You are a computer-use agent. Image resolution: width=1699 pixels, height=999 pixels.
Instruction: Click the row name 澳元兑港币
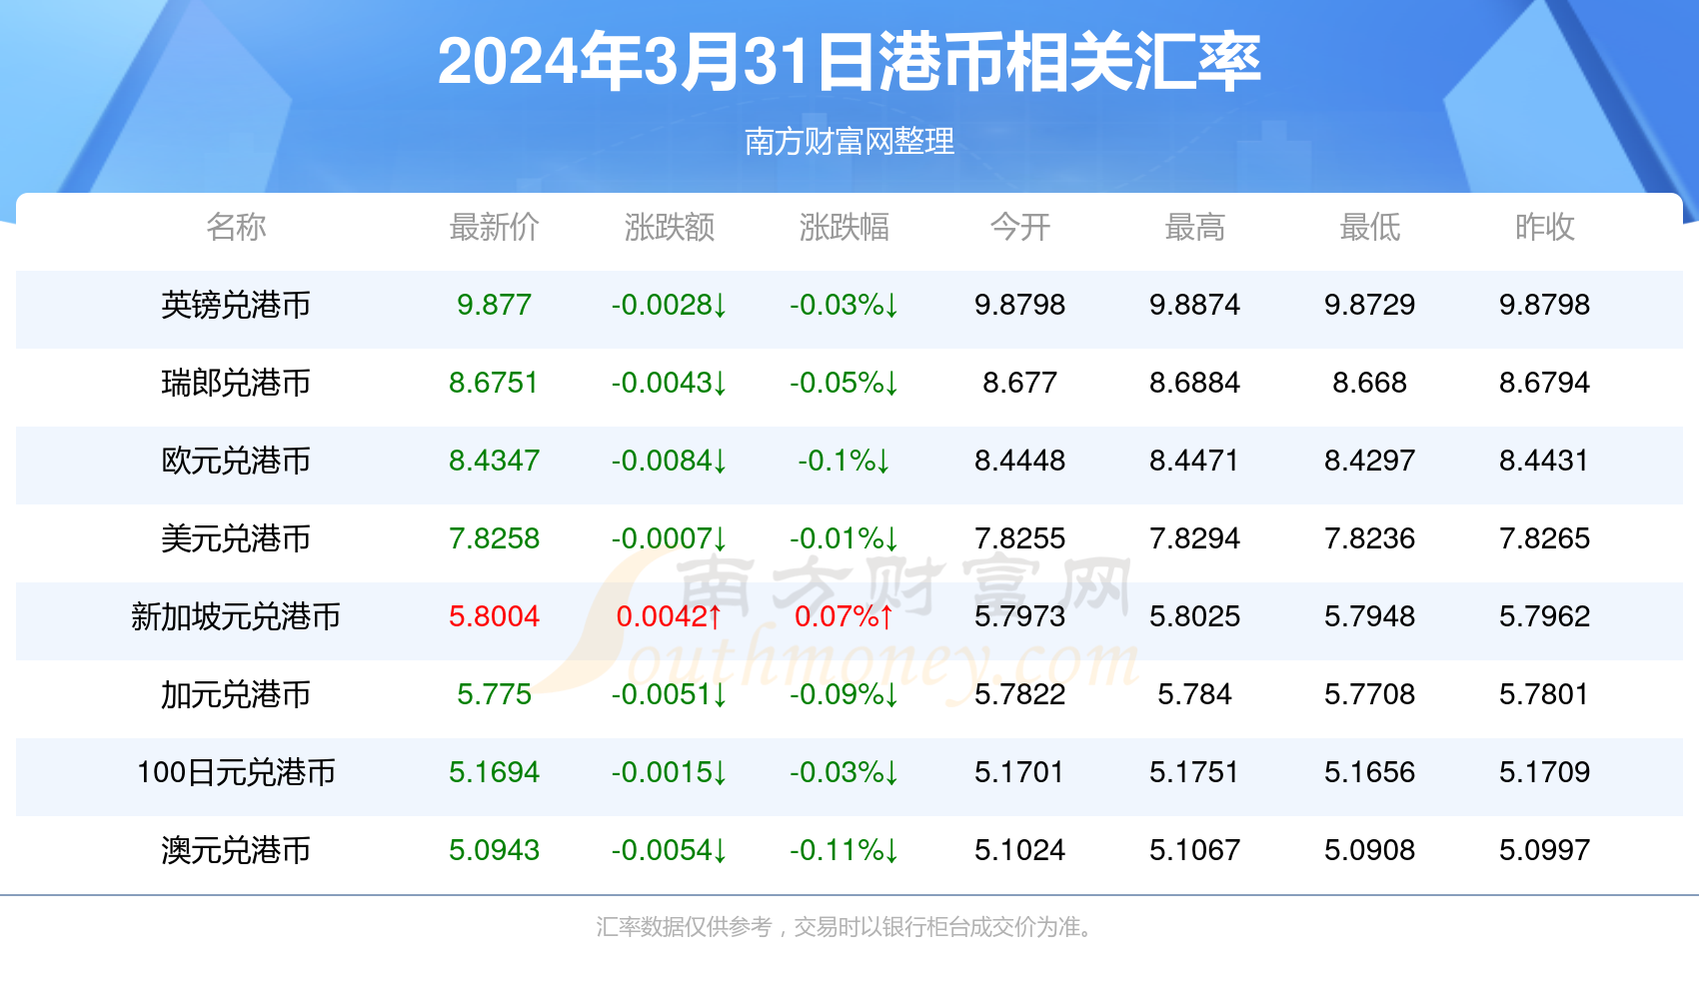click(236, 850)
